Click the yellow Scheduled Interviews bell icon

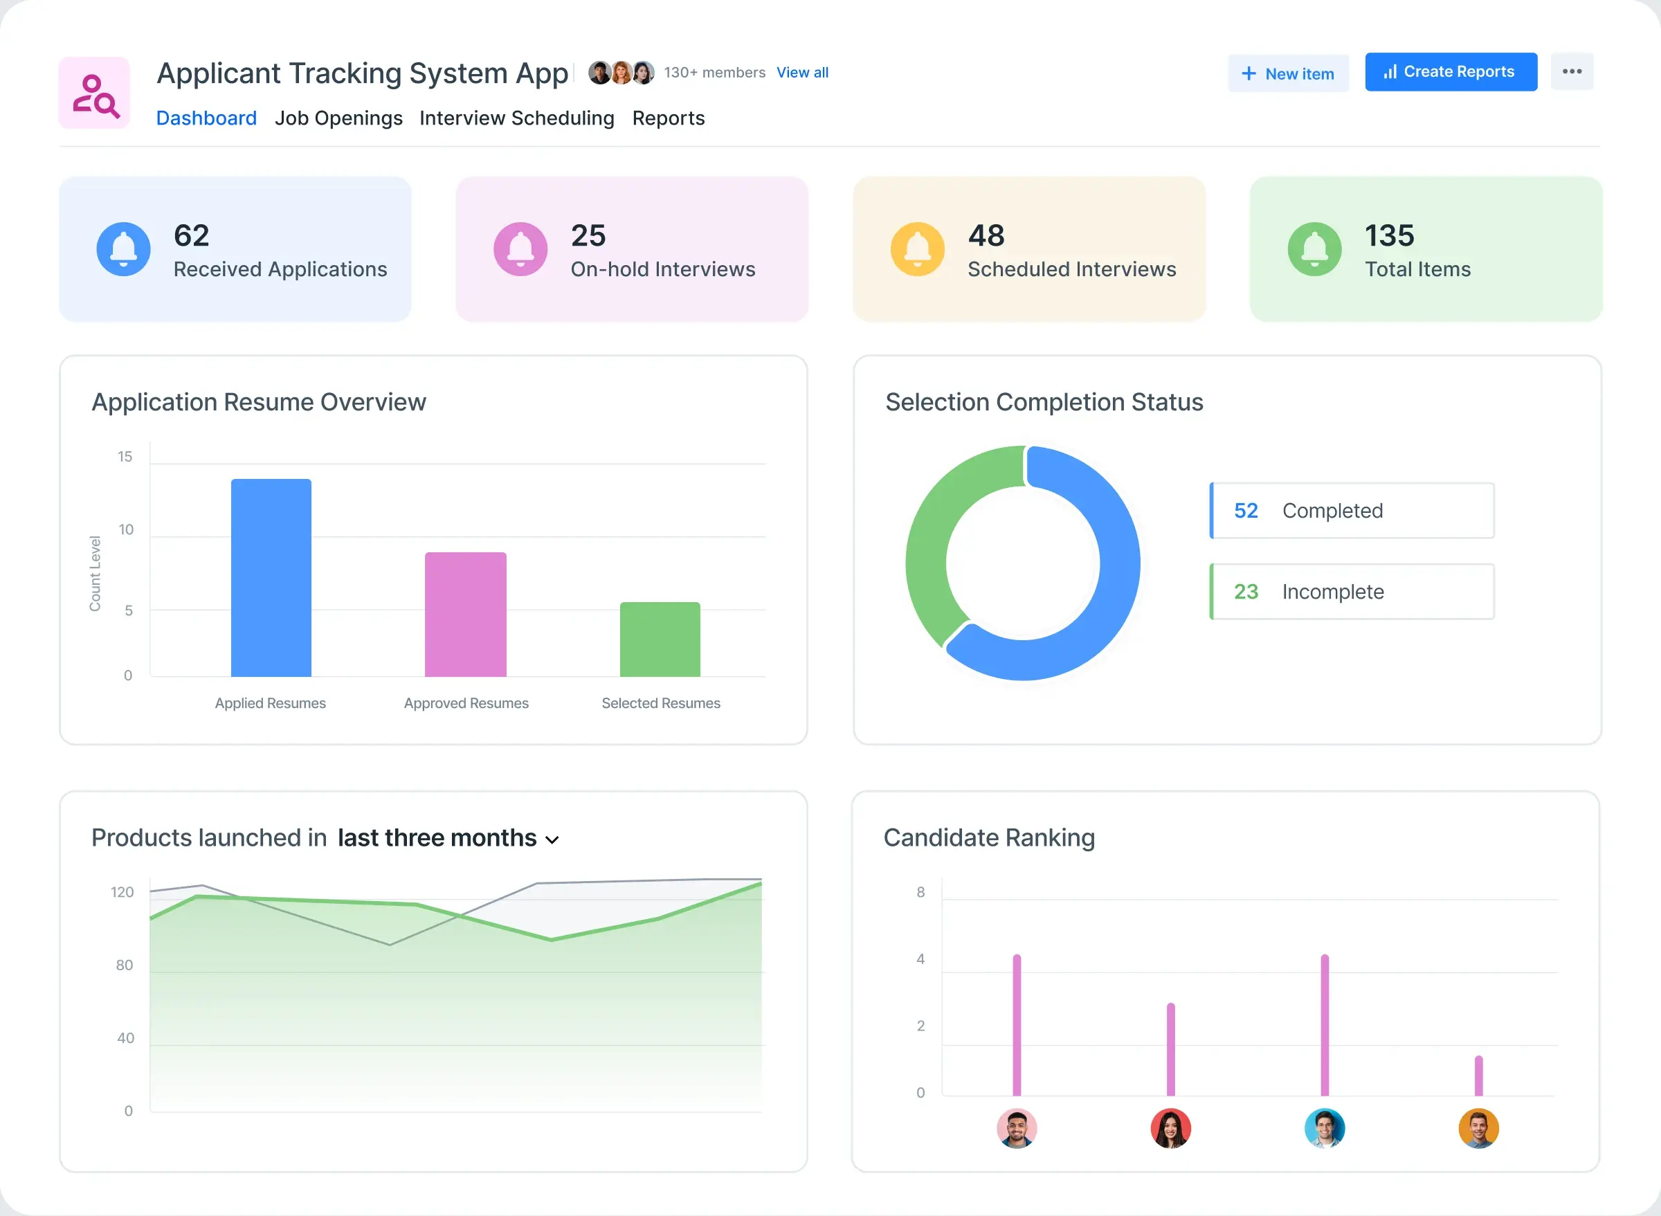pyautogui.click(x=917, y=250)
